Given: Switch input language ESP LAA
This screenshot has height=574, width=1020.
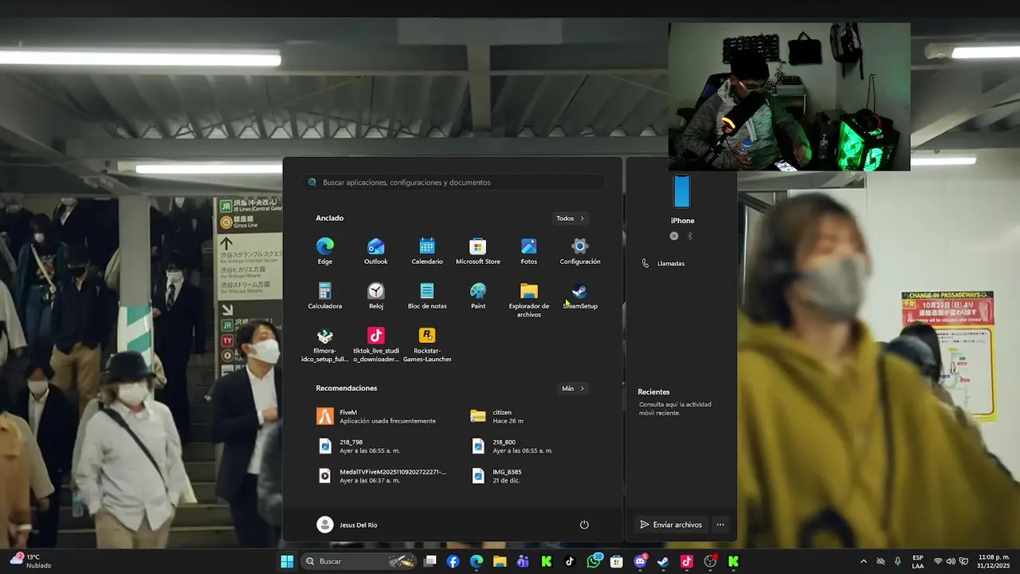Looking at the screenshot, I should coord(918,561).
